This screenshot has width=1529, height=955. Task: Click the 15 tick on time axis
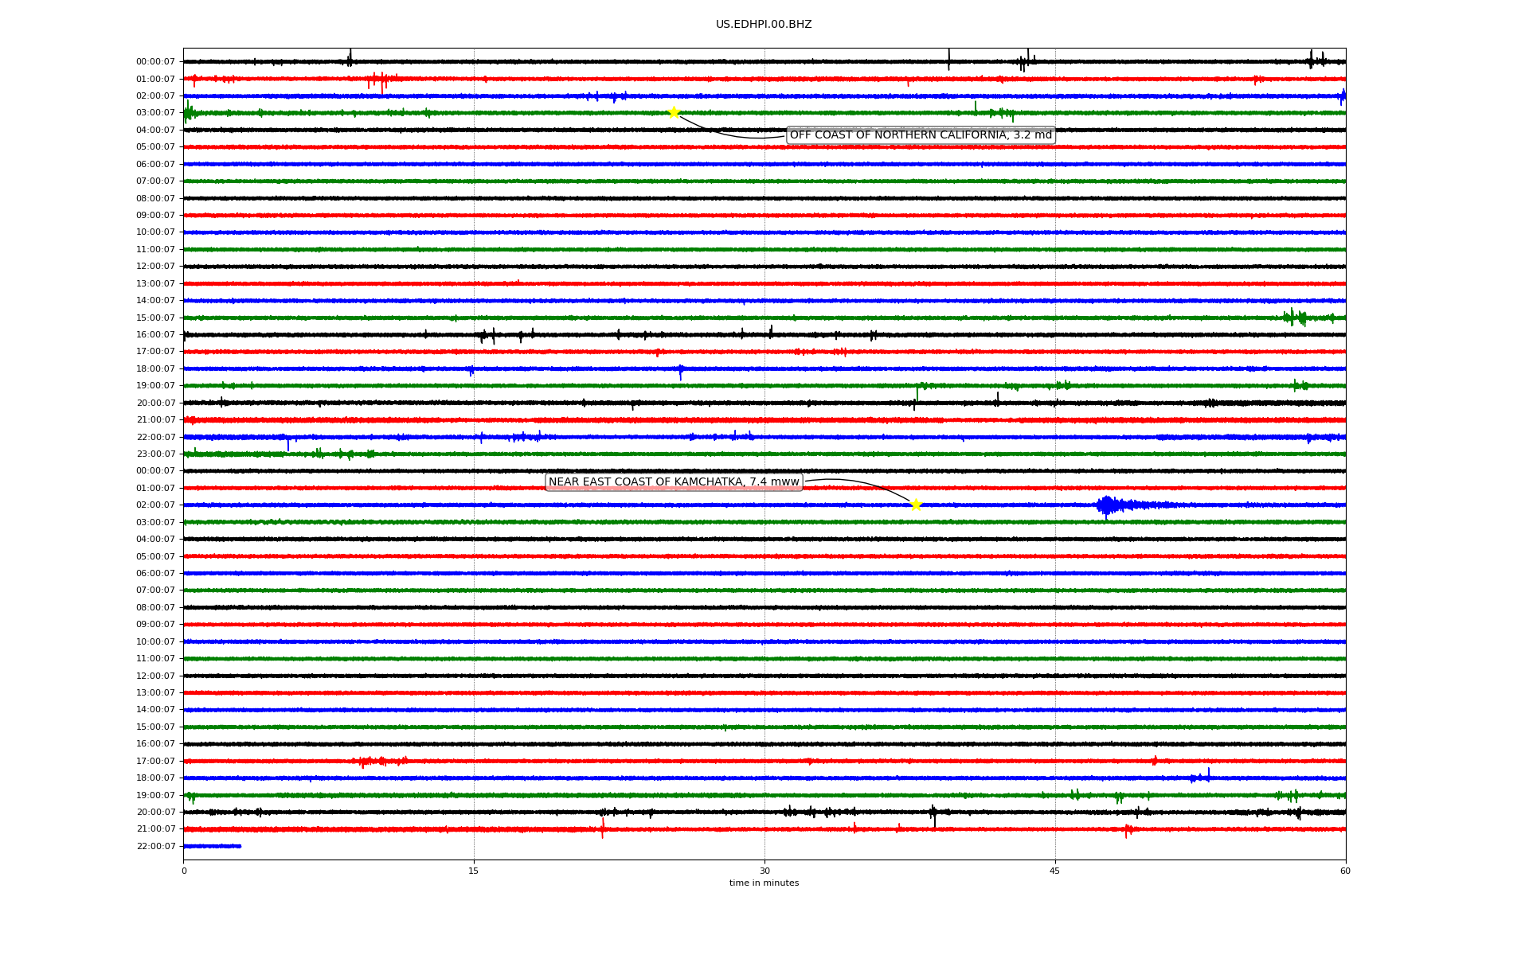pos(474,871)
